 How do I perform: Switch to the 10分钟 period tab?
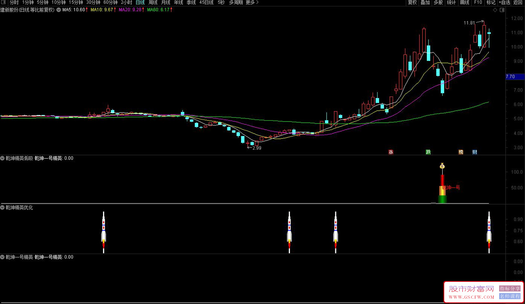(59, 2)
